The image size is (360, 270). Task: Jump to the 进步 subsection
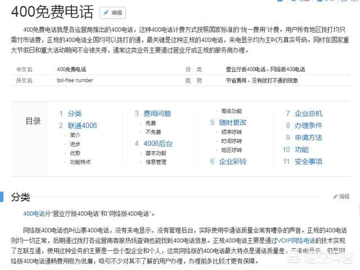[75, 144]
